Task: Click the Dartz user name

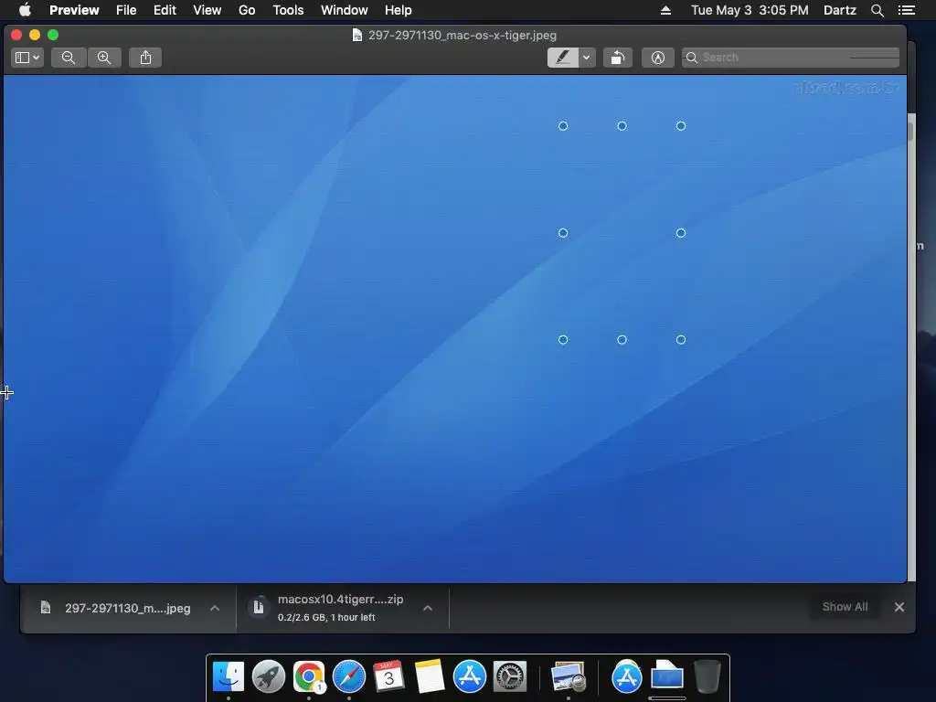Action: 840,10
